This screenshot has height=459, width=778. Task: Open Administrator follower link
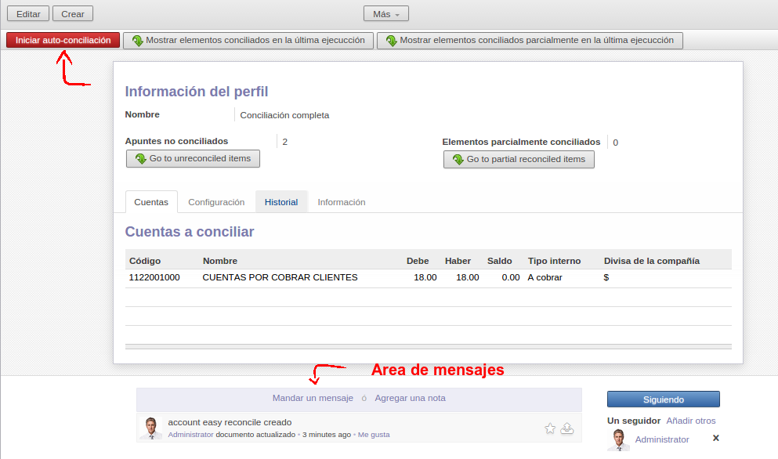(x=662, y=439)
